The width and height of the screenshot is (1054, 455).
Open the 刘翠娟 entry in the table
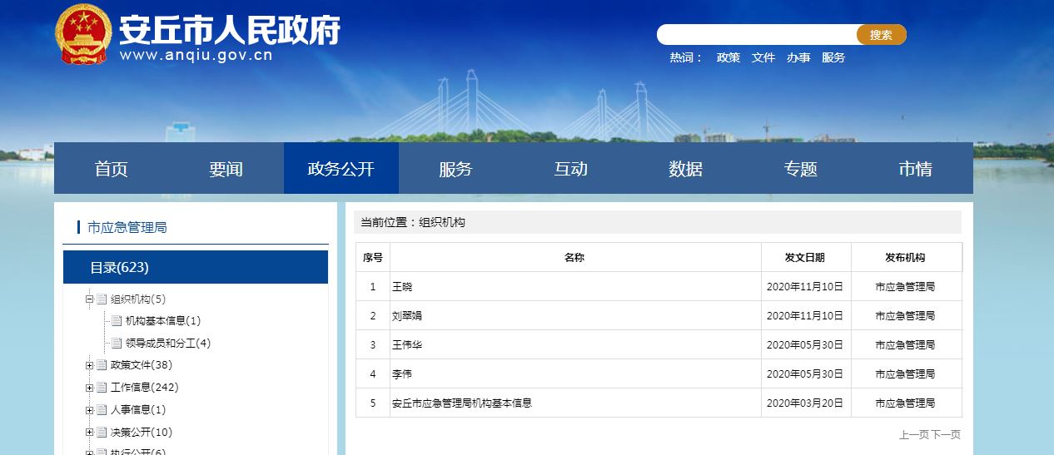coord(407,316)
